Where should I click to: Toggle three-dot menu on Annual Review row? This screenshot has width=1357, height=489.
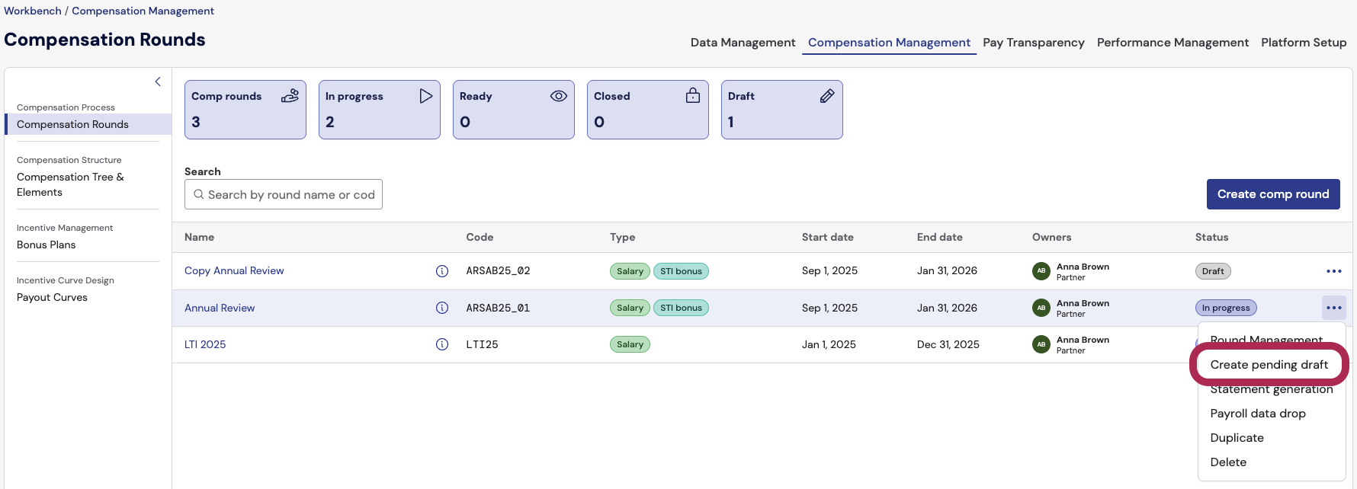coord(1333,308)
